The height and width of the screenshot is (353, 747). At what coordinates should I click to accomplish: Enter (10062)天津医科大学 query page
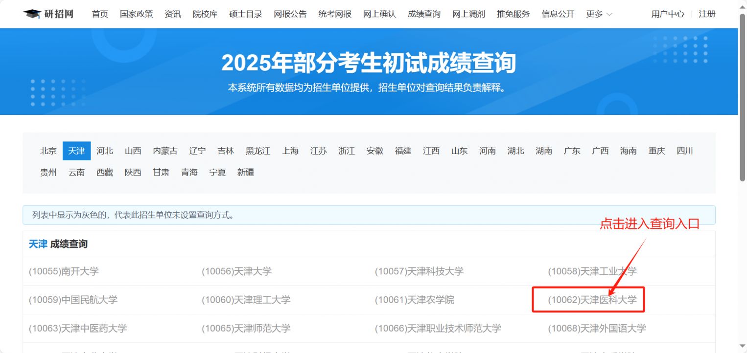coord(592,300)
